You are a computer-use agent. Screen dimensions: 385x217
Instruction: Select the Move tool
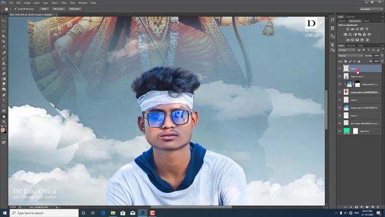click(x=4, y=20)
